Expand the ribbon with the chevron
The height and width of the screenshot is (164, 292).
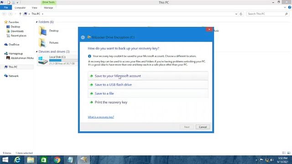pos(285,7)
